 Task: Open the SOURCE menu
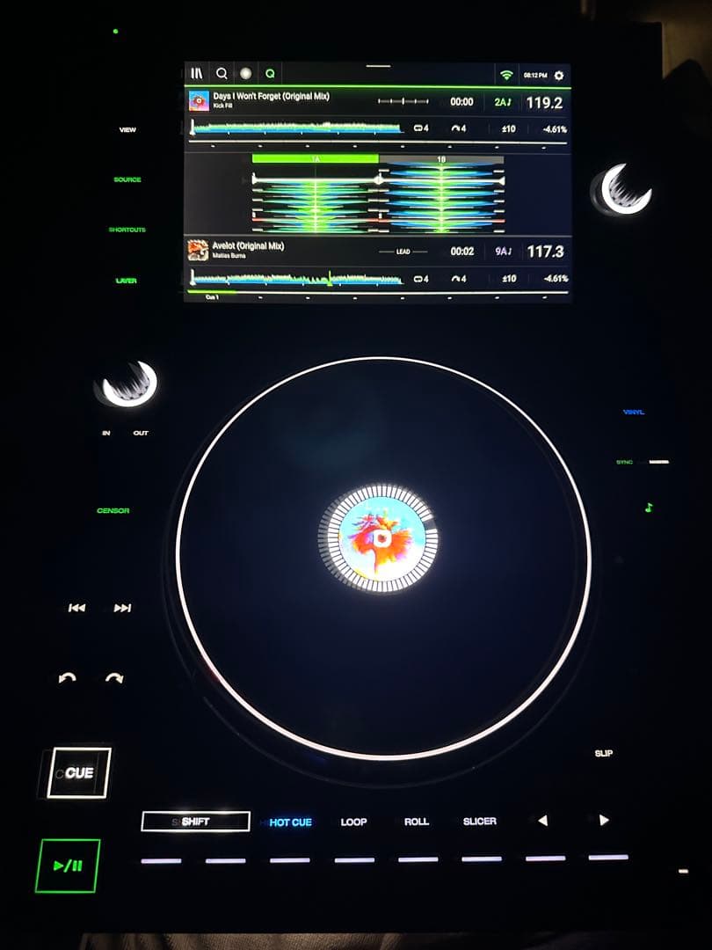[127, 179]
